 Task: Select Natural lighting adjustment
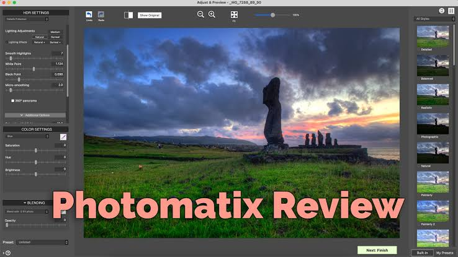point(40,37)
